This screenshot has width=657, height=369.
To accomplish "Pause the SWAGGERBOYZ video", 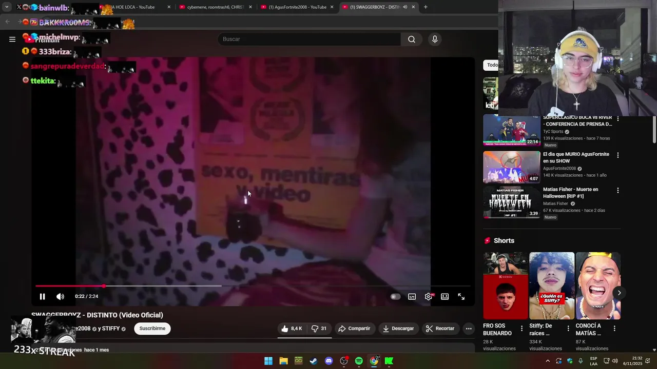I will (x=42, y=296).
